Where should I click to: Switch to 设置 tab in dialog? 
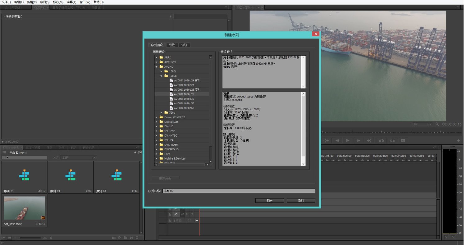click(172, 45)
